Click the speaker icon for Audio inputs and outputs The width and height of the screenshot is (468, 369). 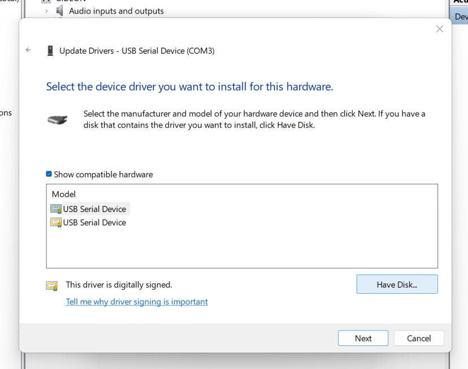click(60, 11)
